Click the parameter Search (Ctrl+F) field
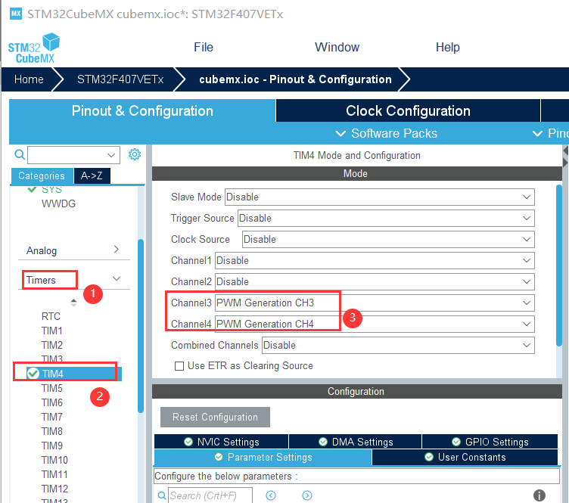The height and width of the screenshot is (503, 569). 210,495
